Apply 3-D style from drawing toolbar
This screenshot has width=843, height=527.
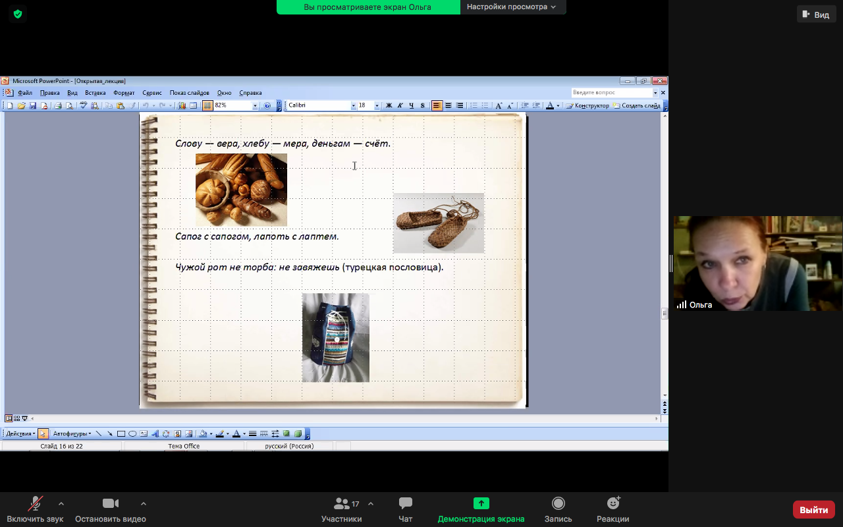click(298, 433)
